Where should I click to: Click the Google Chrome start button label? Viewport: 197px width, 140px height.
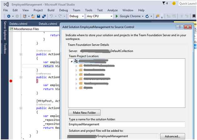pyautogui.click(x=130, y=16)
